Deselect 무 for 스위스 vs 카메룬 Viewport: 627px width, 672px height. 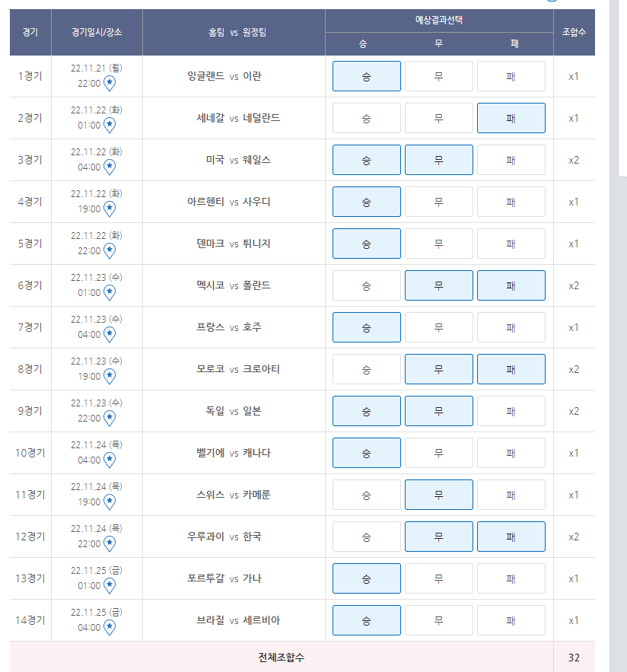pos(439,495)
